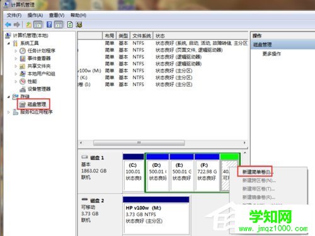Select the (F:) 722.98 partition
Image resolution: width=315 pixels, height=236 pixels.
coord(207,172)
